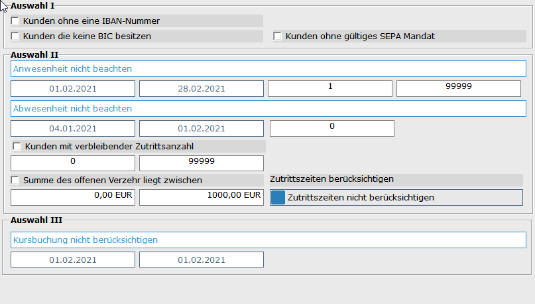Tick Kunden die keine BIC besitzen
535x304 pixels.
tap(15, 37)
